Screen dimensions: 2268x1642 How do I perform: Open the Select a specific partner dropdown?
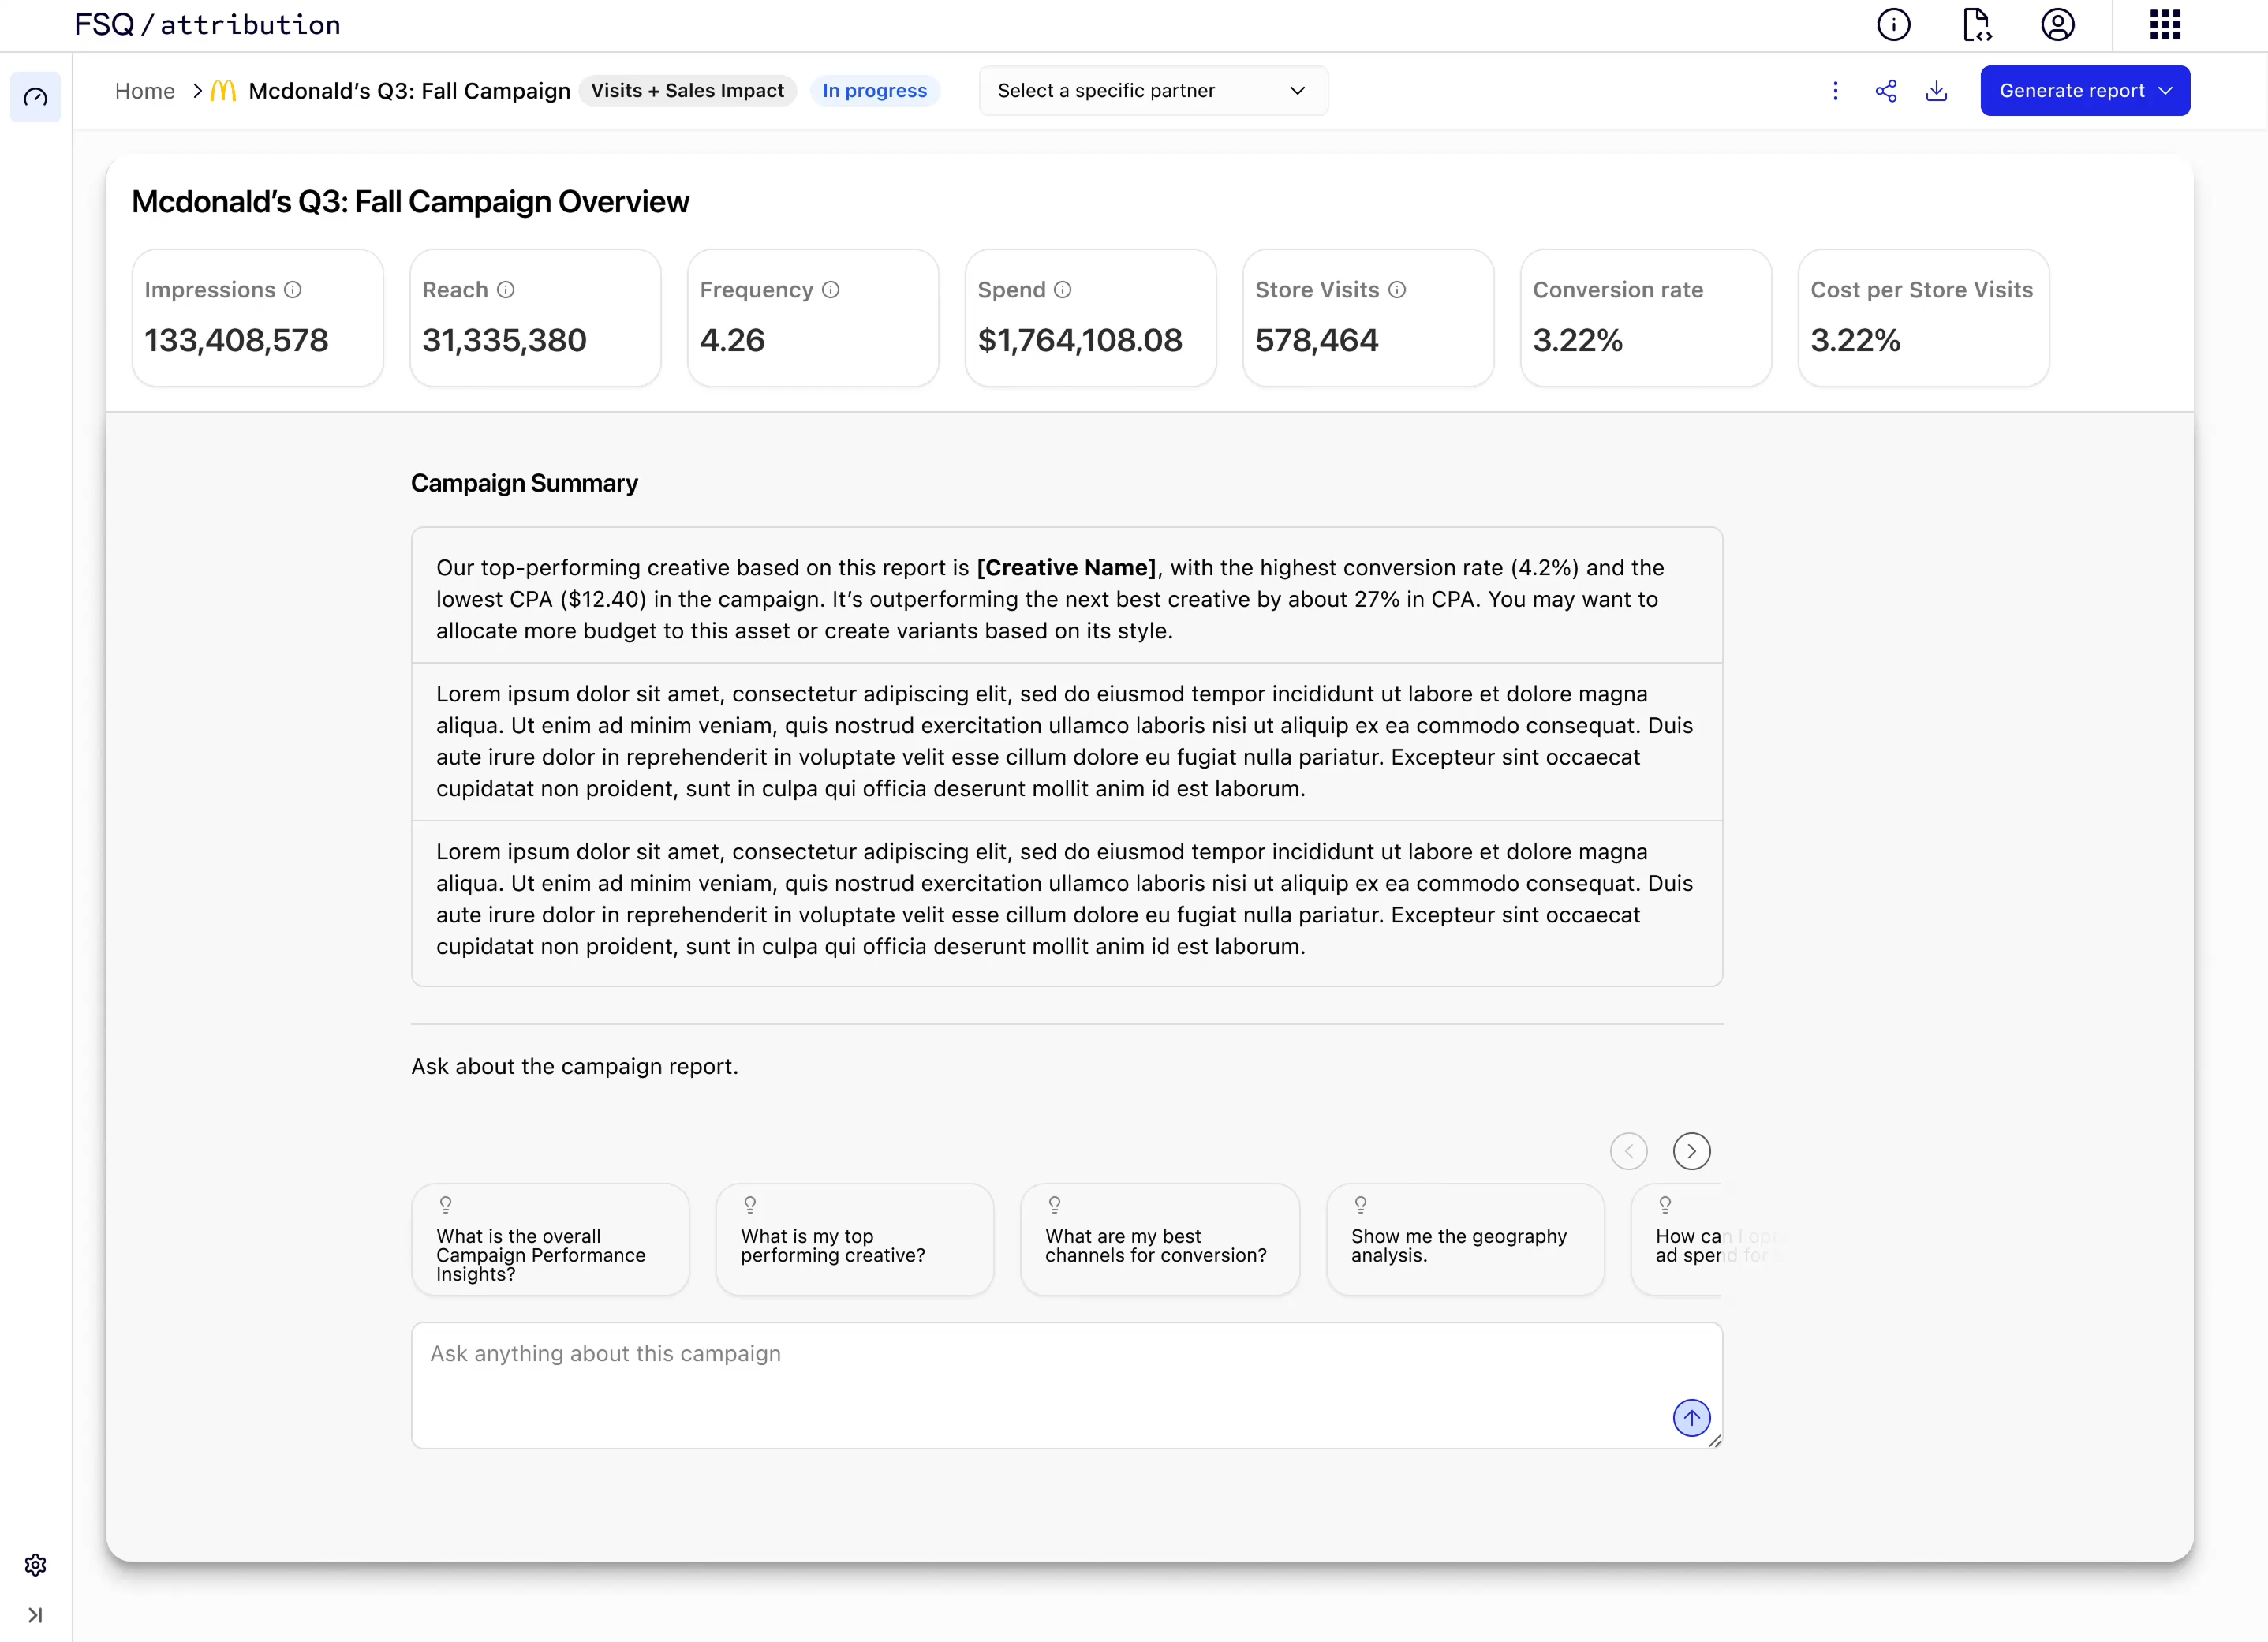click(x=1153, y=91)
